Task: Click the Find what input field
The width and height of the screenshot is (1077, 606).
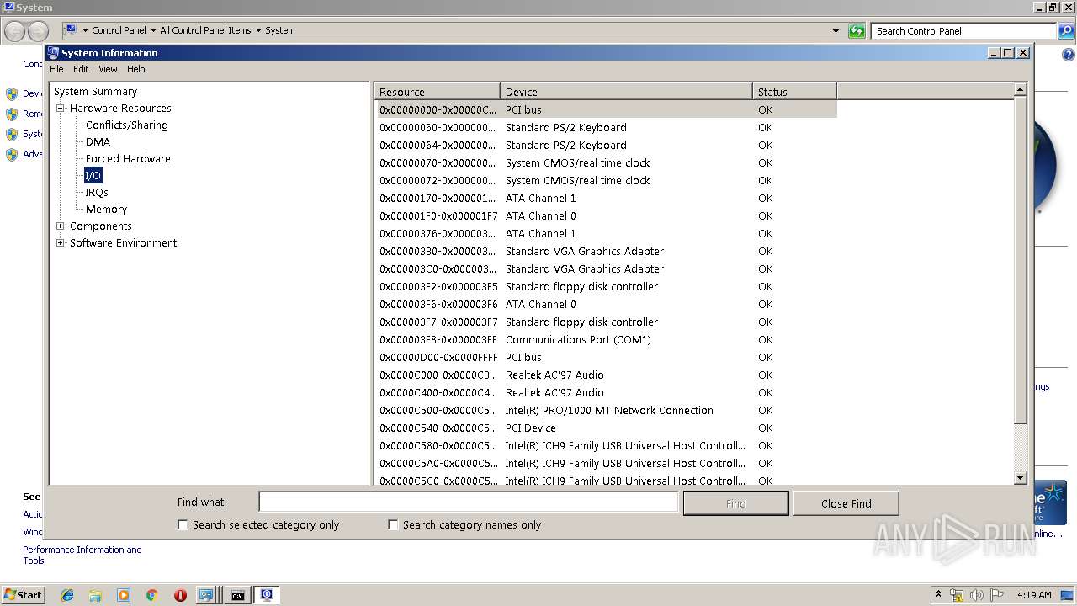Action: (468, 502)
